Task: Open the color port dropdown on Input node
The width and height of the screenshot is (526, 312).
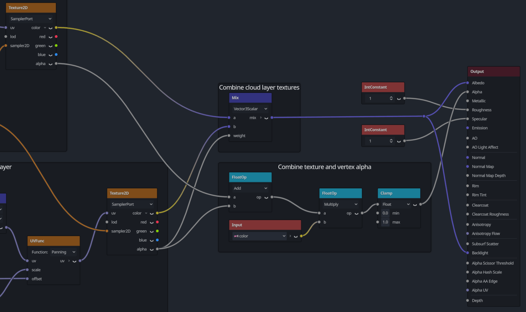Action: 284,236
